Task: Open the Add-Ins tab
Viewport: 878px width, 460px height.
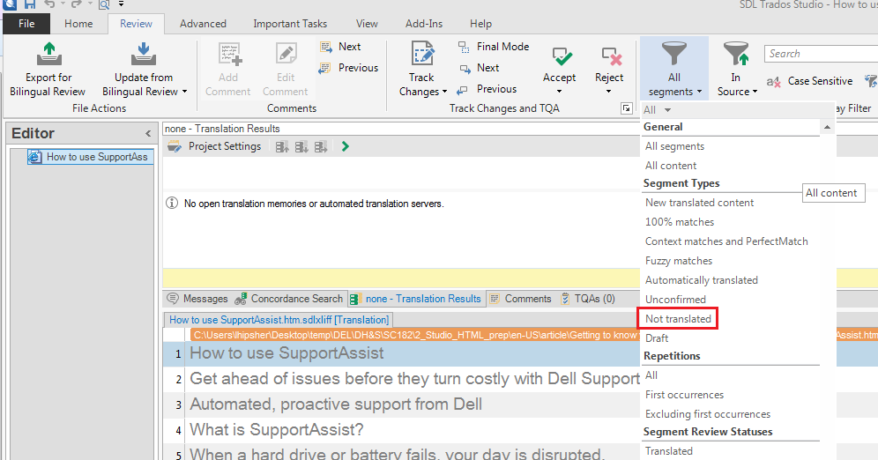Action: click(x=424, y=24)
